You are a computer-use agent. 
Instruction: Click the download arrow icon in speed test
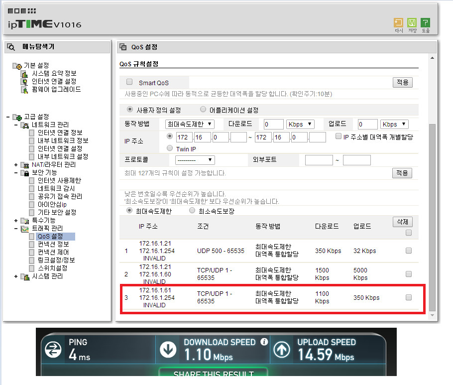pos(168,349)
